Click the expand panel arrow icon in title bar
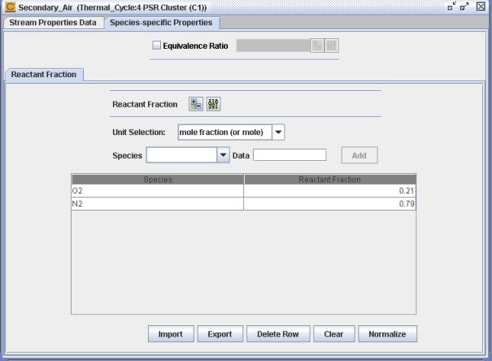This screenshot has width=492, height=361. coord(464,7)
